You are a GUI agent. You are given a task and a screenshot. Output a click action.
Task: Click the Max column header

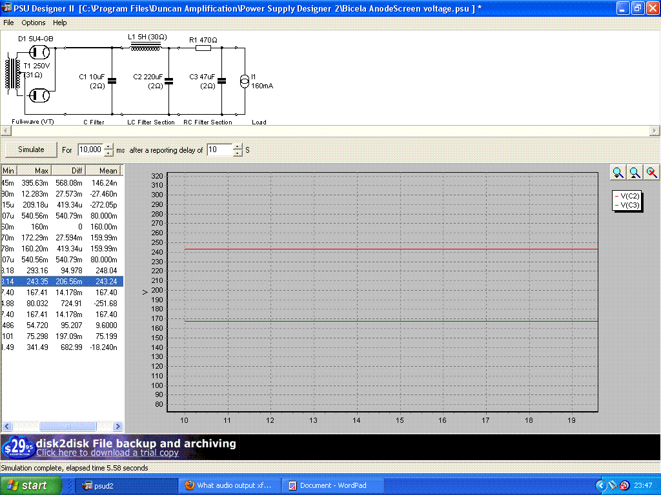34,170
